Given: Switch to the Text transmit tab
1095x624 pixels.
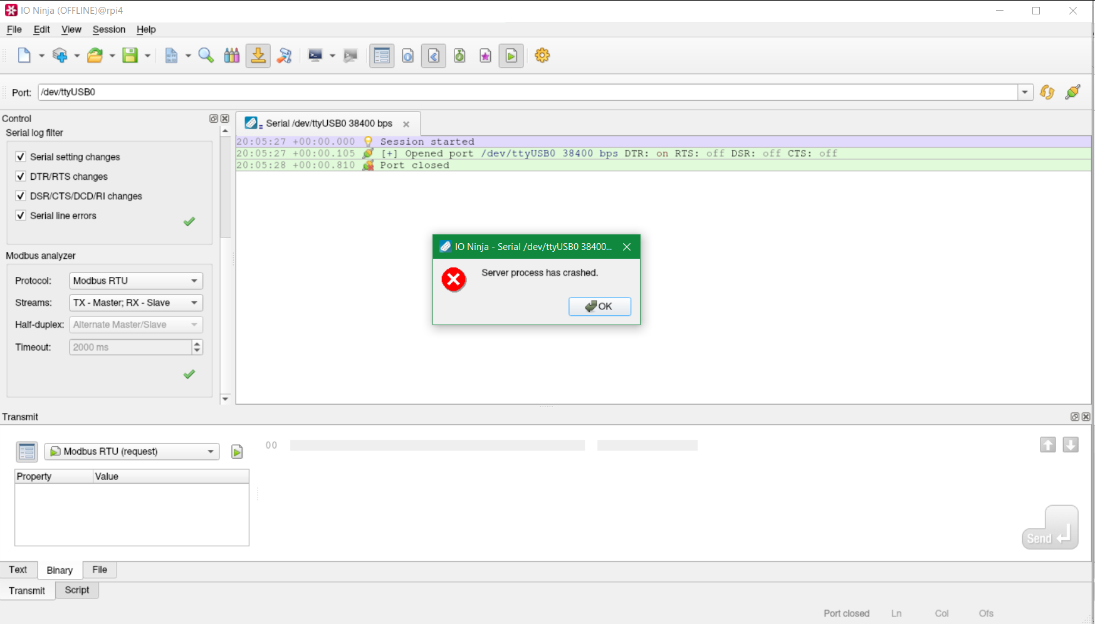Looking at the screenshot, I should [x=18, y=569].
